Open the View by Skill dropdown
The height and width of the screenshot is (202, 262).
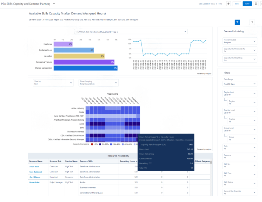(x=53, y=83)
